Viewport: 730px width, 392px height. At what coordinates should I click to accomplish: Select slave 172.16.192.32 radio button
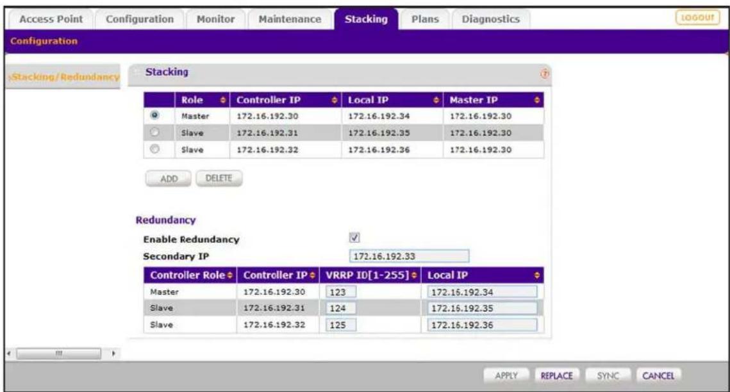pyautogui.click(x=154, y=149)
